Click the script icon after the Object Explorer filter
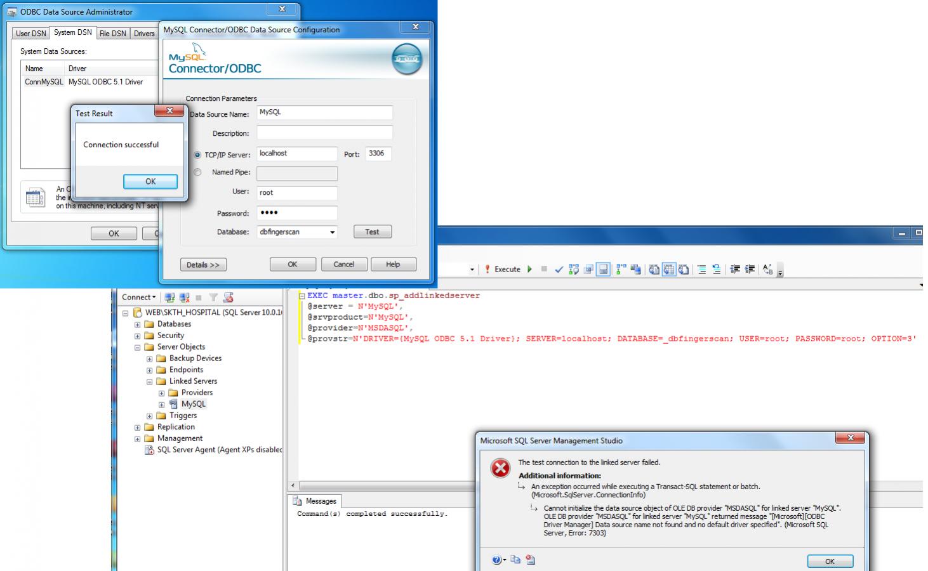Image resolution: width=928 pixels, height=571 pixels. [229, 297]
